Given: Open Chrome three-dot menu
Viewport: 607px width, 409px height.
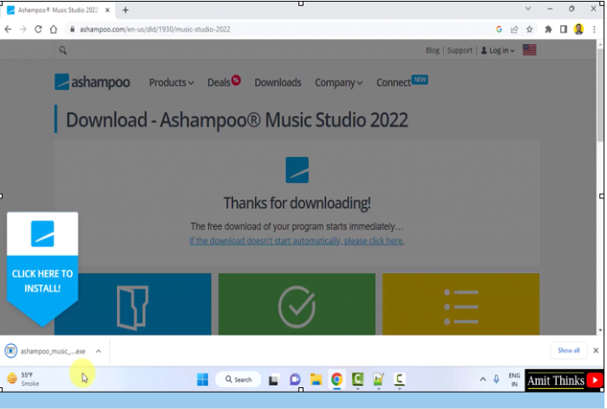Looking at the screenshot, I should pos(594,29).
